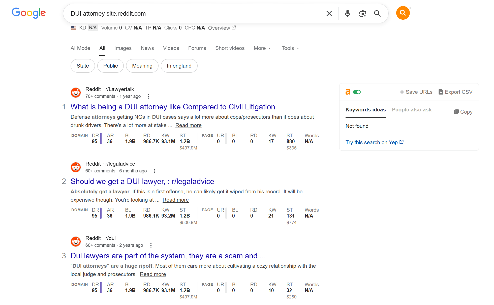Viewport: 494px width, 305px height.
Task: Open the orange Ahrefs extension search icon
Action: click(x=403, y=13)
